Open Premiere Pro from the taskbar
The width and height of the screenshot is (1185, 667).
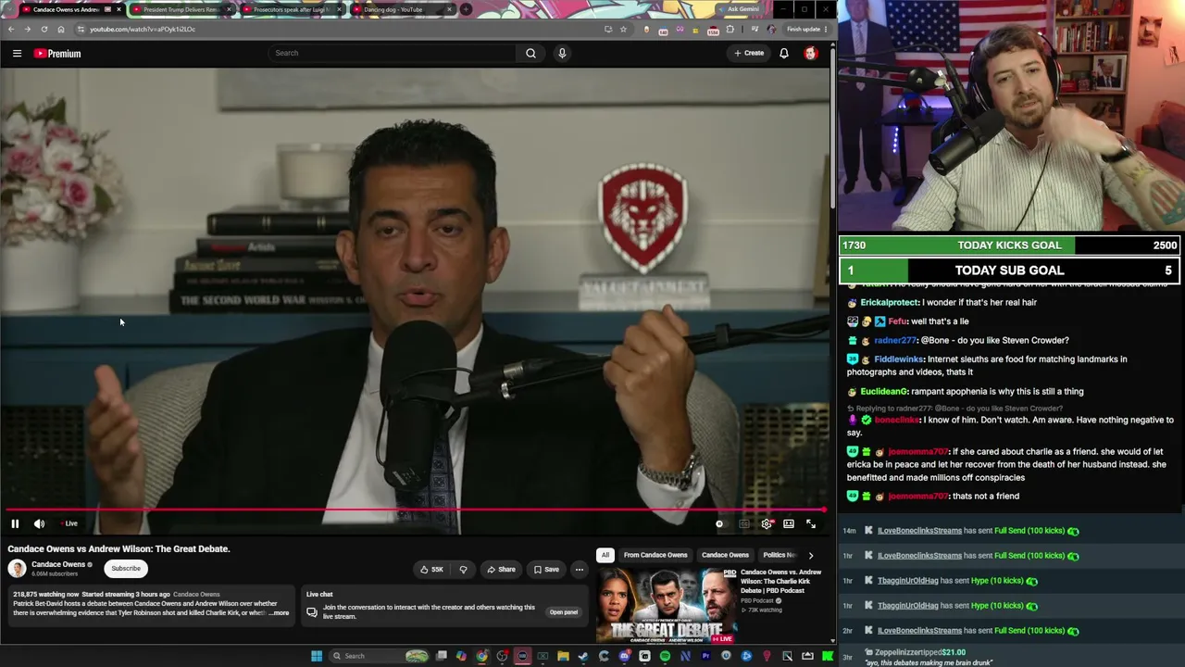(705, 656)
